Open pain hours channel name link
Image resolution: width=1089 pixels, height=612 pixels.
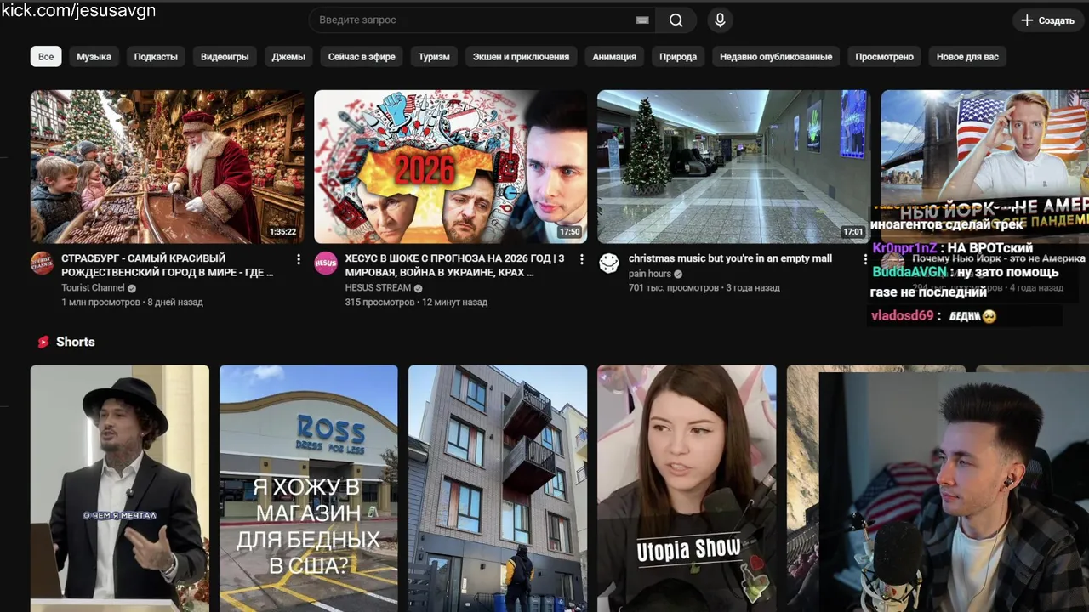tap(650, 274)
